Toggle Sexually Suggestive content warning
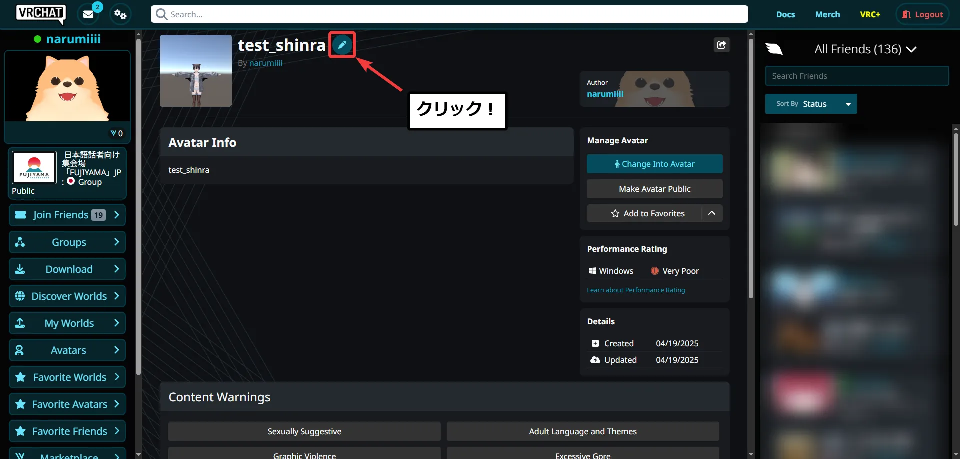The height and width of the screenshot is (459, 960). 304,431
